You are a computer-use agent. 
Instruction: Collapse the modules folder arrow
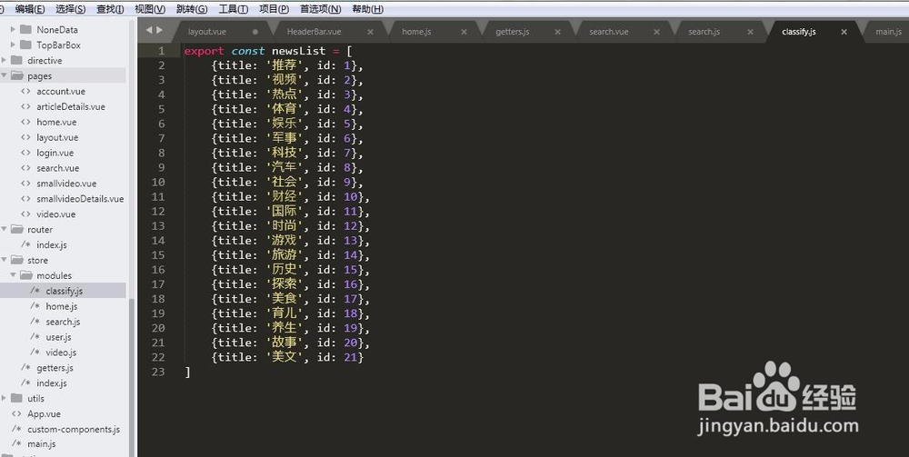pyautogui.click(x=13, y=275)
